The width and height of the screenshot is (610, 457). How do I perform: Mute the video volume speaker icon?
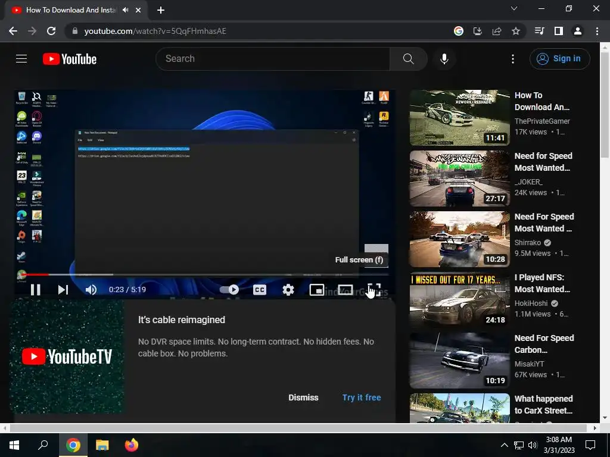pyautogui.click(x=91, y=290)
